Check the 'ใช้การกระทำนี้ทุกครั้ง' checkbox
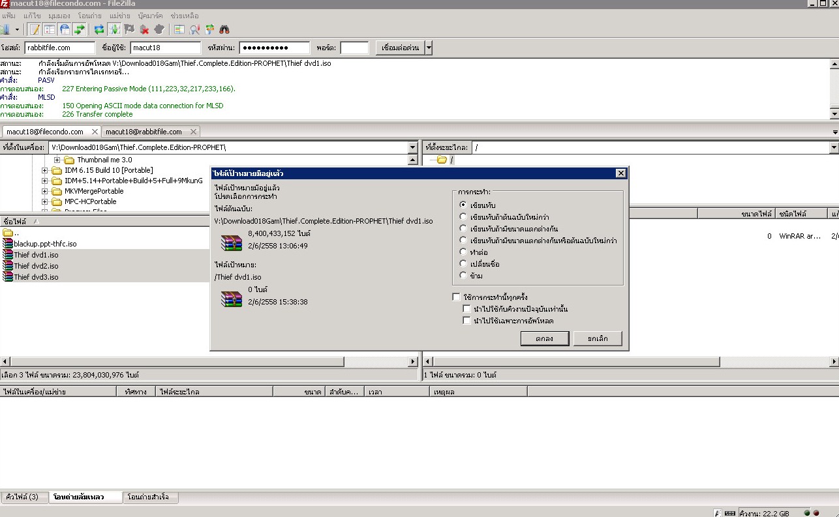 [457, 297]
